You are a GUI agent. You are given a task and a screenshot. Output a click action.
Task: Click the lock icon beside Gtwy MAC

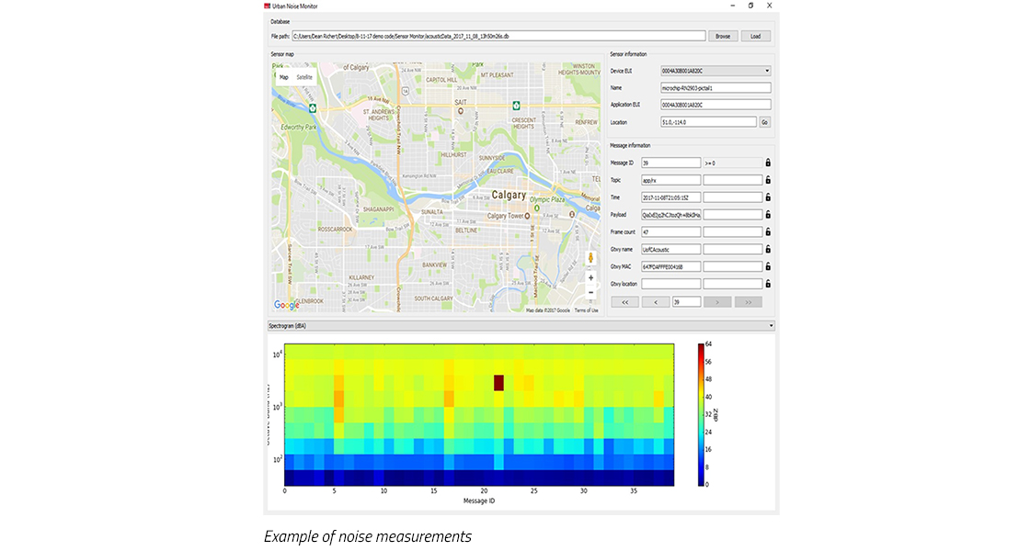(x=768, y=266)
